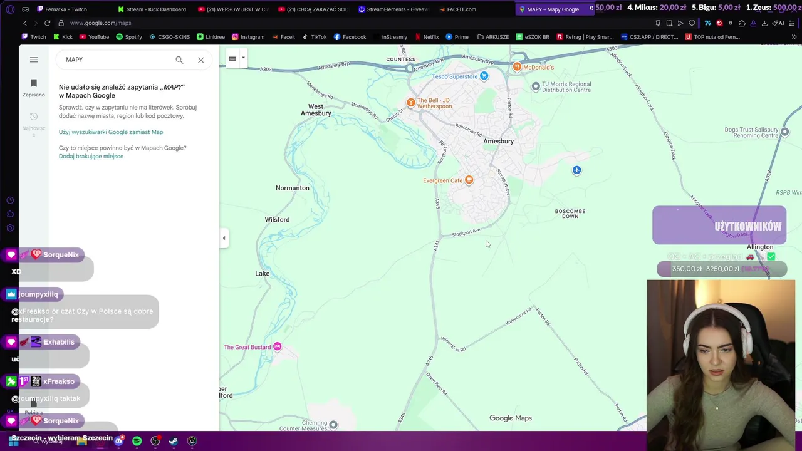This screenshot has height=451, width=802.
Task: Select the Chemring Counter Measures marker
Action: click(x=333, y=425)
